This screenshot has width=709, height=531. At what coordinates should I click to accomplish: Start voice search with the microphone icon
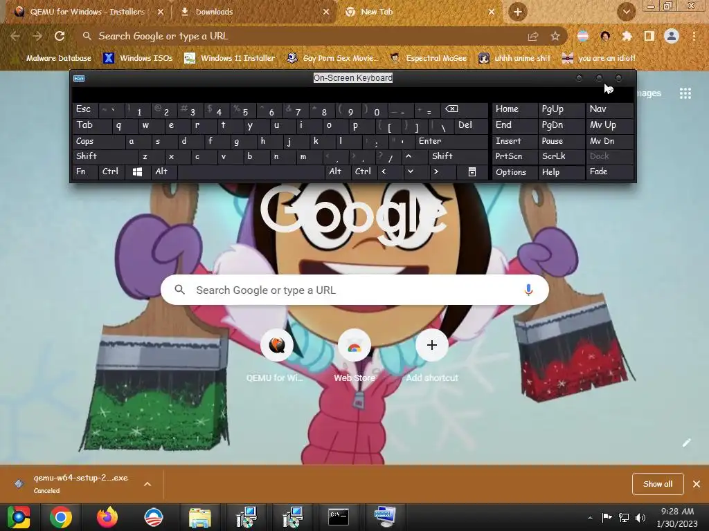[x=528, y=290]
